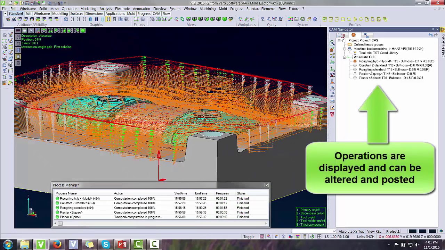Click the magnifier search icon in CAM sidebar
Image resolution: width=445 pixels, height=250 pixels.
(332, 43)
